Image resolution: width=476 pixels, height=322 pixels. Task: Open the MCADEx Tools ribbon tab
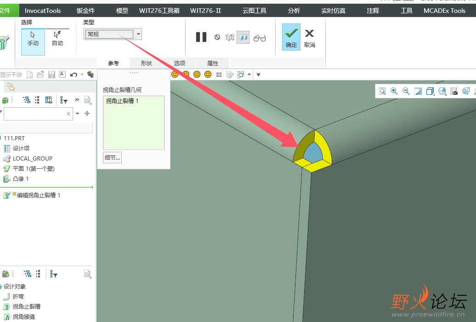[x=444, y=11]
